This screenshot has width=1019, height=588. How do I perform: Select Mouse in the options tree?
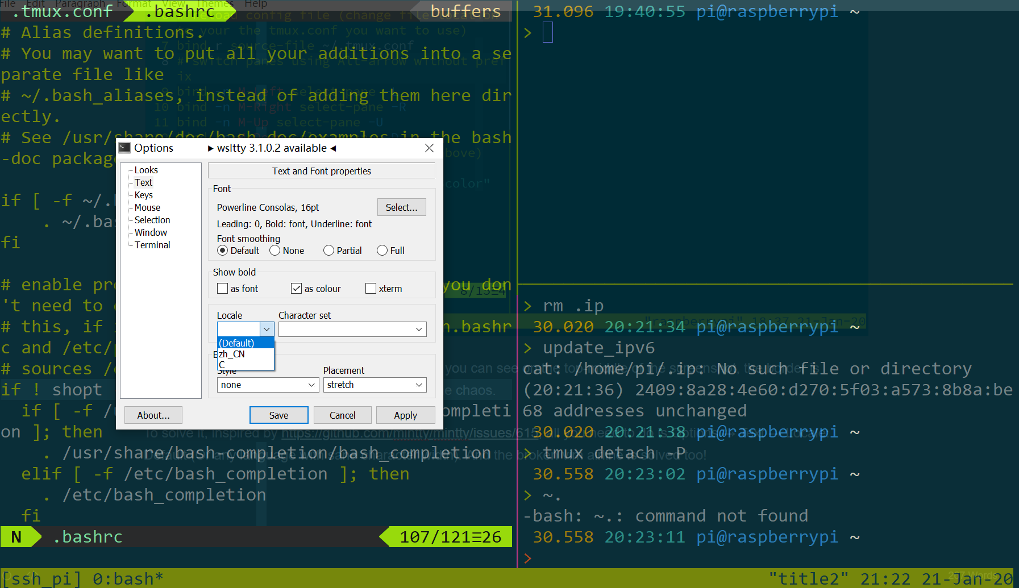click(147, 207)
